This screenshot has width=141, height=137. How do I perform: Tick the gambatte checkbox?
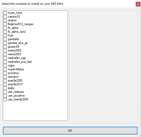(x=5, y=39)
